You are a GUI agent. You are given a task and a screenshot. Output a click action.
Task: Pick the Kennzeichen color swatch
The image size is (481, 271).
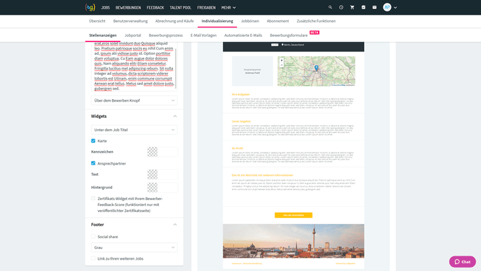(x=152, y=152)
